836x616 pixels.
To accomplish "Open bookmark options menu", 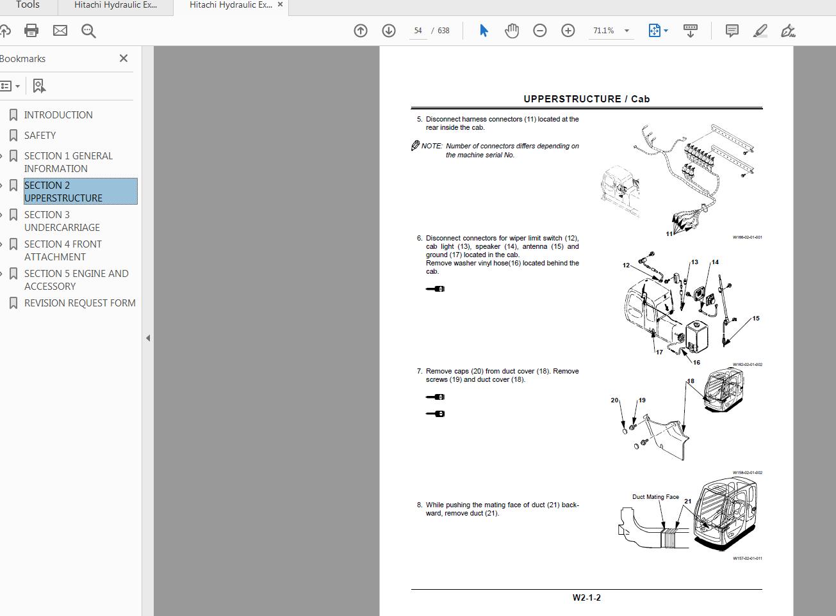I will (x=10, y=85).
